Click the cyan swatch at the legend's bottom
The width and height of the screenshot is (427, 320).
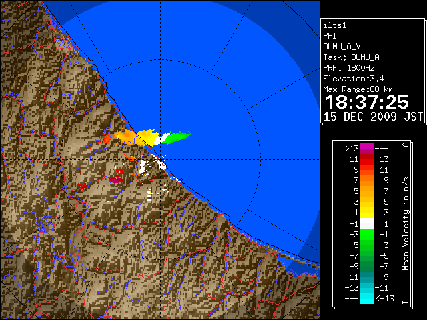(367, 298)
